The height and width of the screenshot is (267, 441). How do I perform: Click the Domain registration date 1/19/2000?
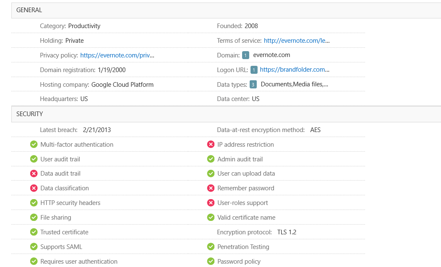[x=112, y=70]
